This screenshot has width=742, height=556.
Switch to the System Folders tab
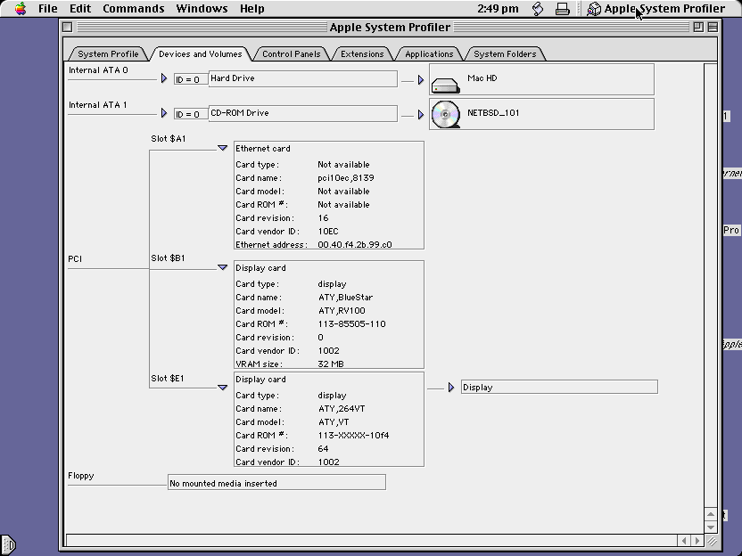point(505,53)
